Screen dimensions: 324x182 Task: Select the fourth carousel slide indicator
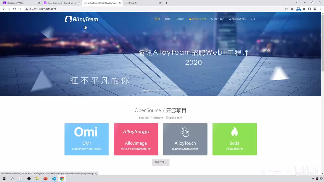tap(175, 90)
